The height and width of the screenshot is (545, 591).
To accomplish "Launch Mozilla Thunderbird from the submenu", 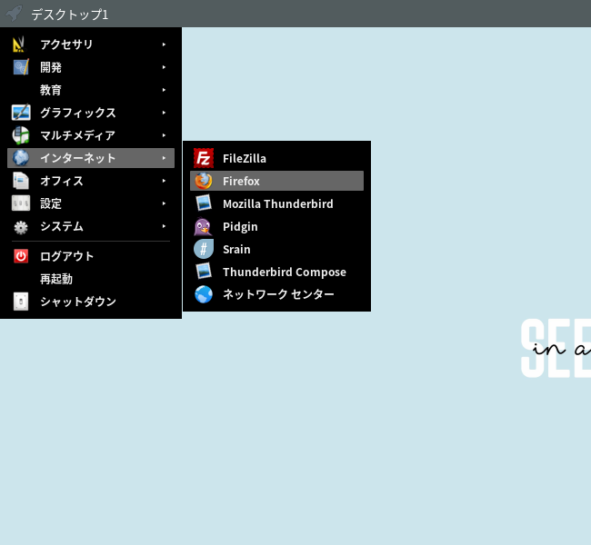I will click(276, 203).
